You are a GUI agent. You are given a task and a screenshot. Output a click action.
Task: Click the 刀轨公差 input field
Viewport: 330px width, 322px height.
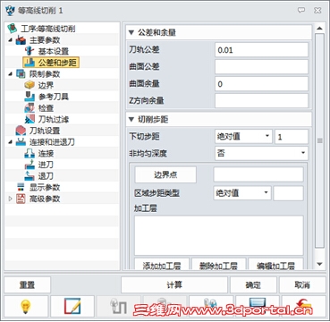click(x=261, y=50)
